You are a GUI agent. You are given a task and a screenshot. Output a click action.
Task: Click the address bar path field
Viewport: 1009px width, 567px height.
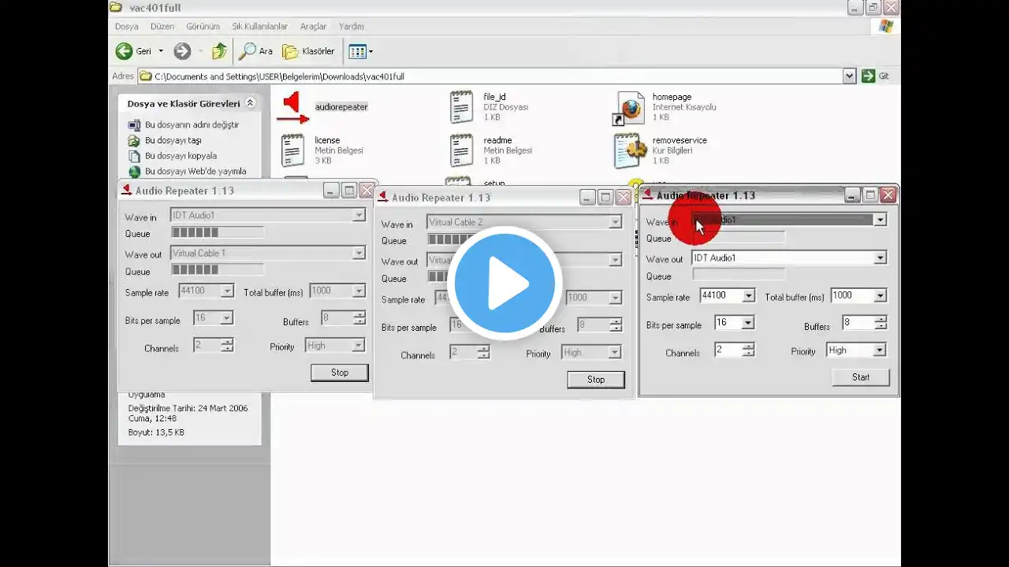coord(490,76)
